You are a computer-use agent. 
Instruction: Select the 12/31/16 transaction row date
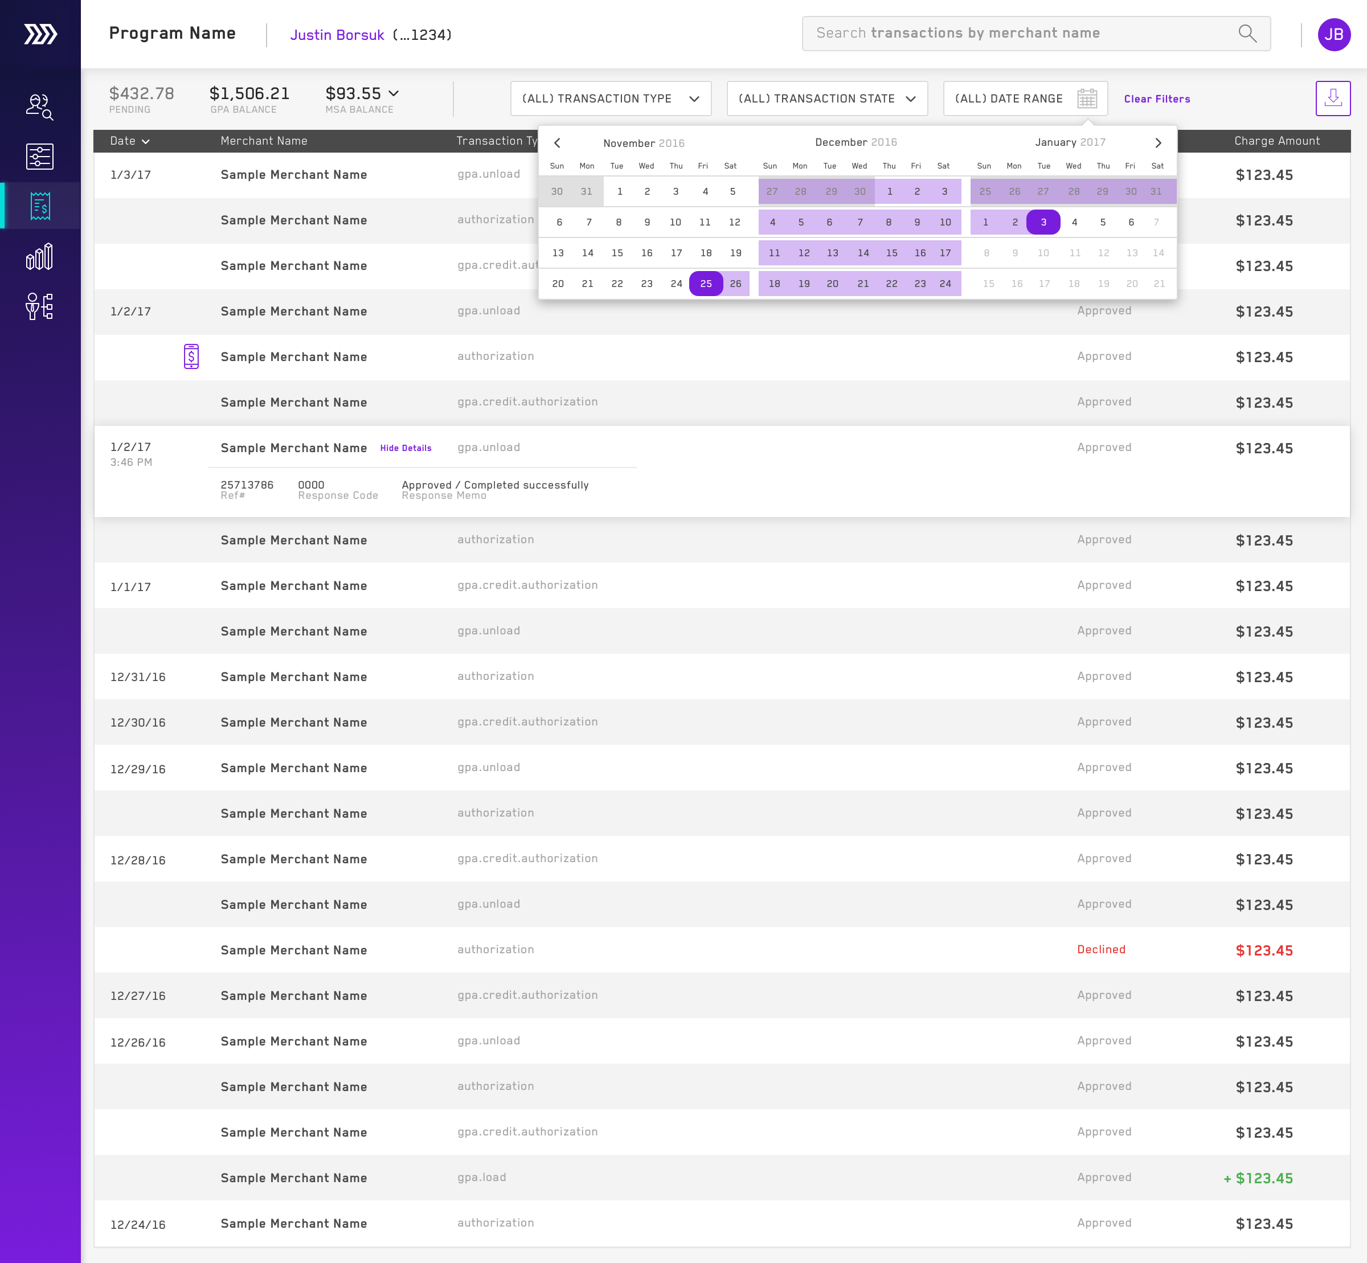[138, 676]
